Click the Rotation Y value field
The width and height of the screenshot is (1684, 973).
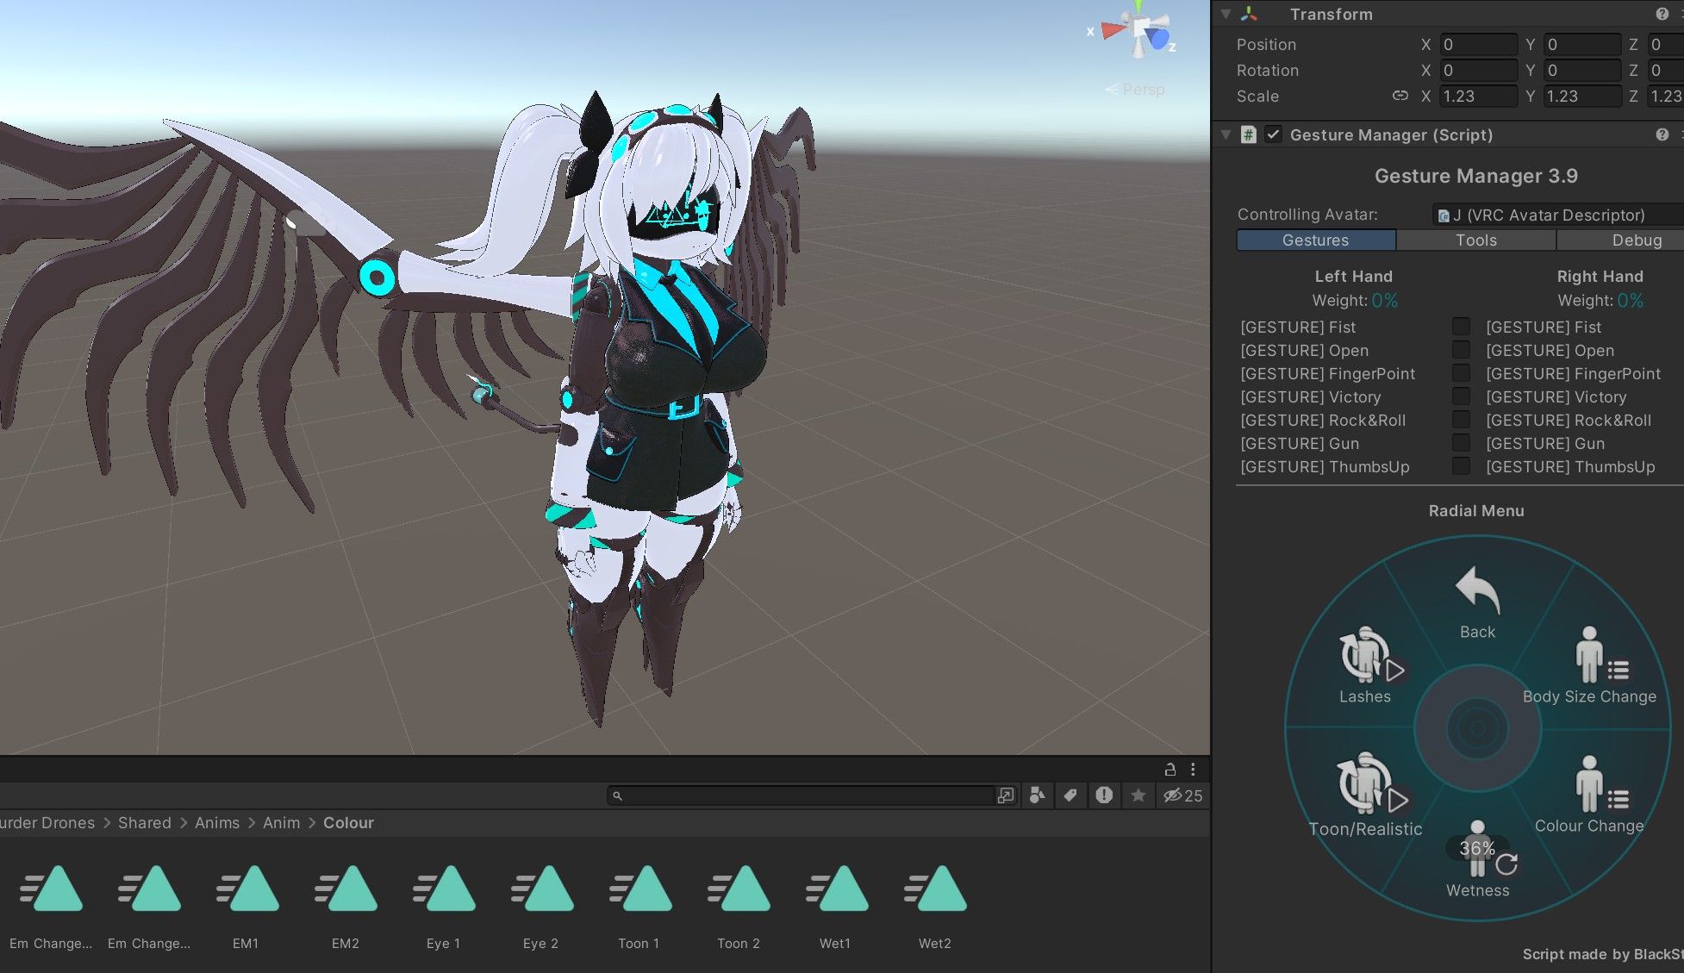click(x=1582, y=70)
